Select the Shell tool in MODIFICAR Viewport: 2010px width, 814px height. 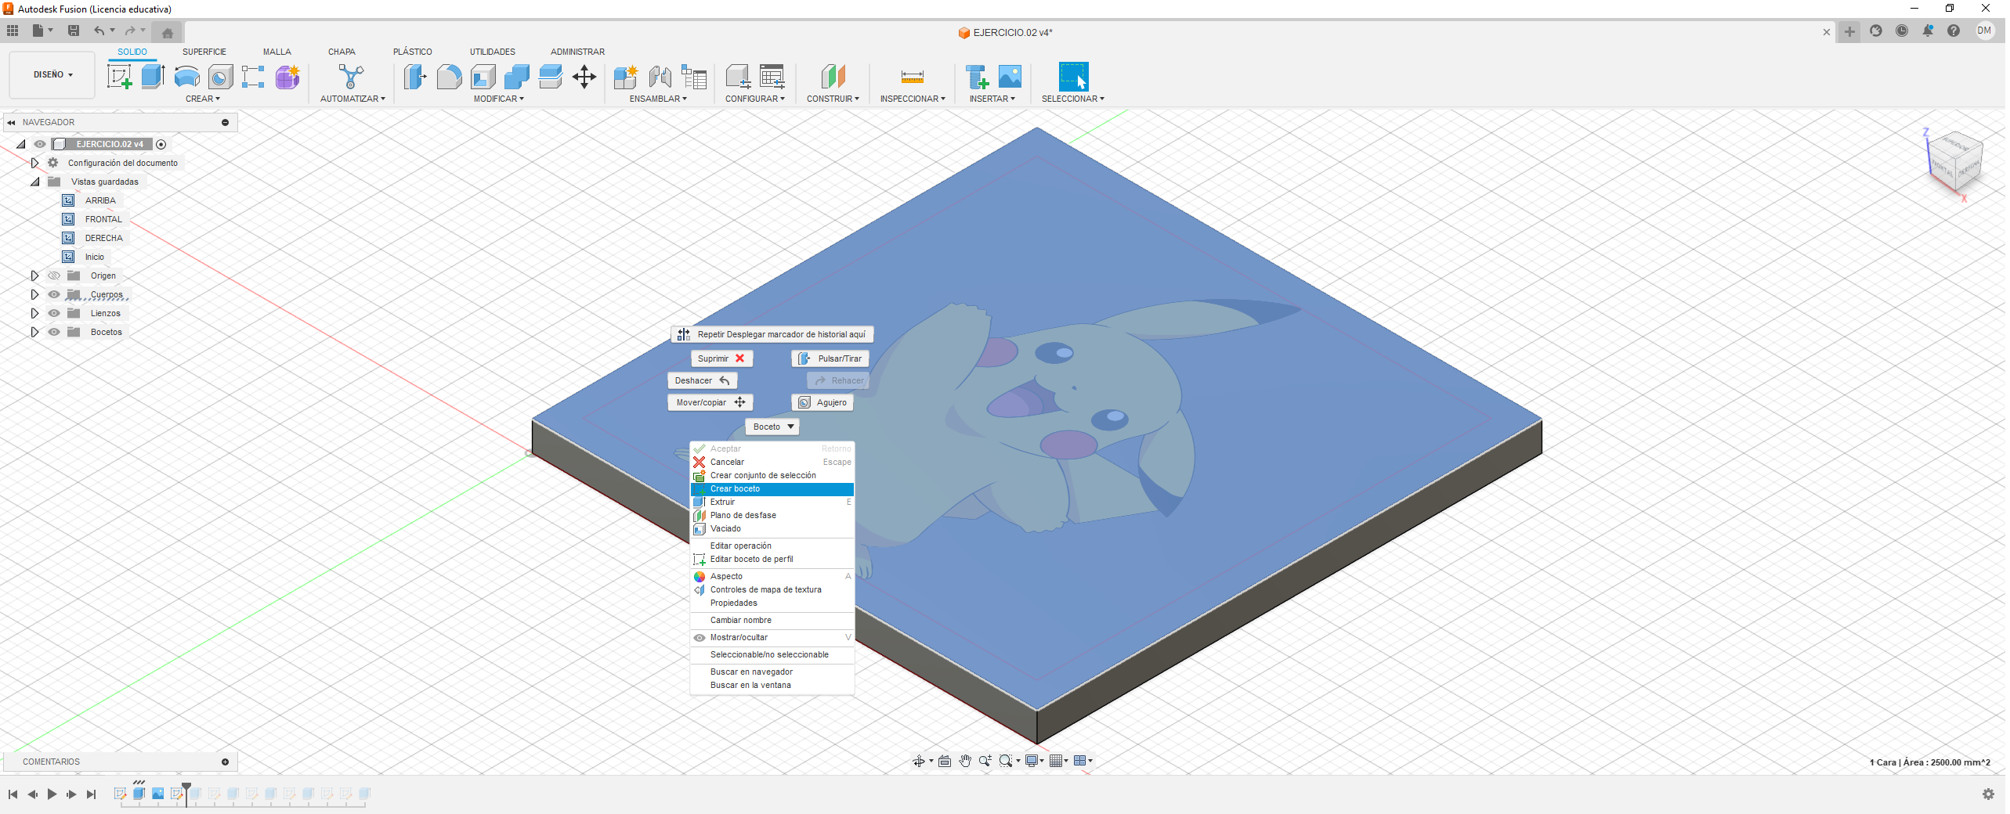coord(483,77)
